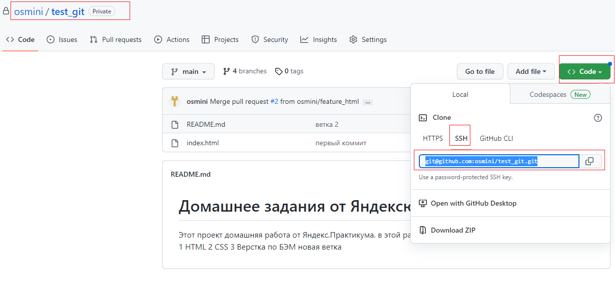Click the file icon beside README.md
Screen dimensions: 615x287
tap(175, 124)
